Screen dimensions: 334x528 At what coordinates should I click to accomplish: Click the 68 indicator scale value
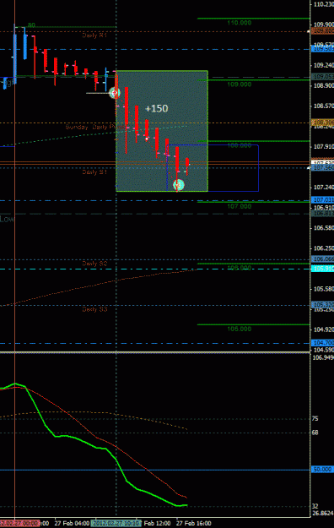point(315,433)
